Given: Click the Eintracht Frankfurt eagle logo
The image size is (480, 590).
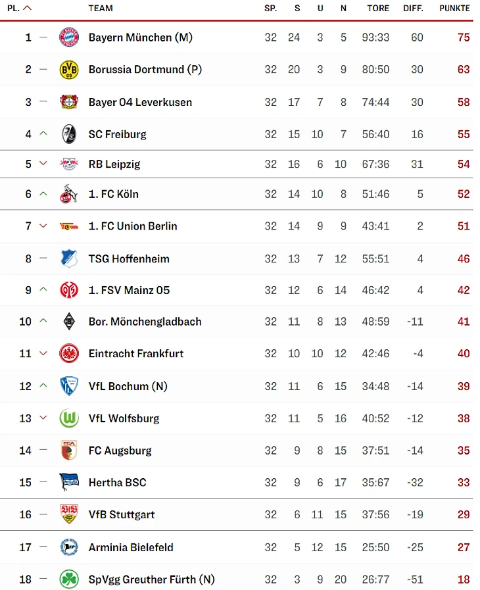Looking at the screenshot, I should [68, 353].
